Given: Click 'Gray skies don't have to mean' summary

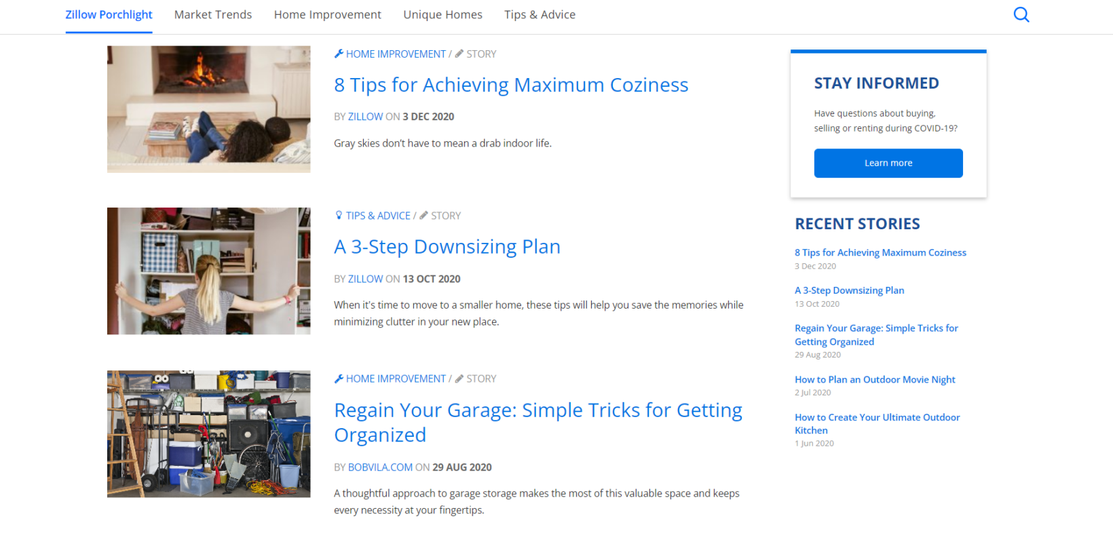Looking at the screenshot, I should coord(442,143).
